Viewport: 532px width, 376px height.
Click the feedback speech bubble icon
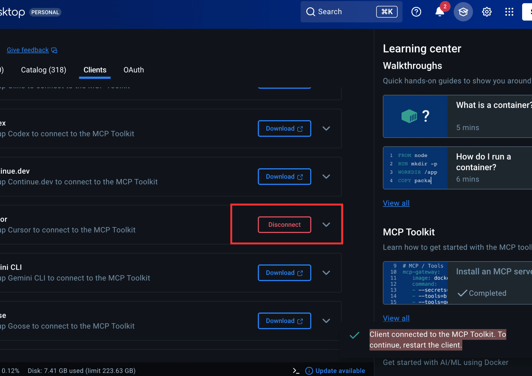pyautogui.click(x=54, y=50)
